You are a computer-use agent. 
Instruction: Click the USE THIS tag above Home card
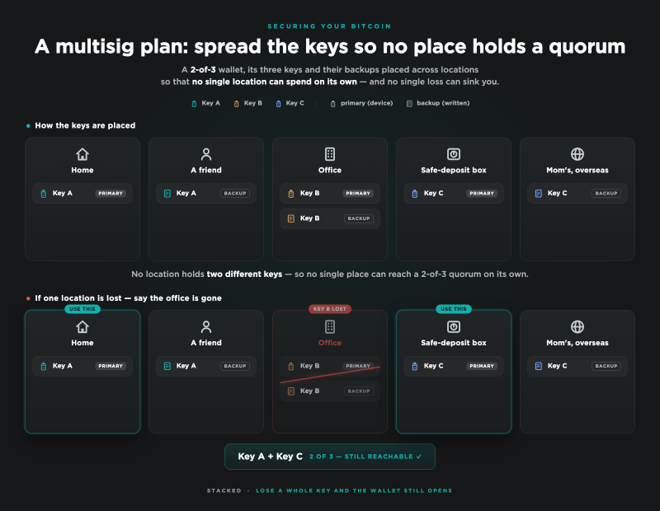[82, 309]
